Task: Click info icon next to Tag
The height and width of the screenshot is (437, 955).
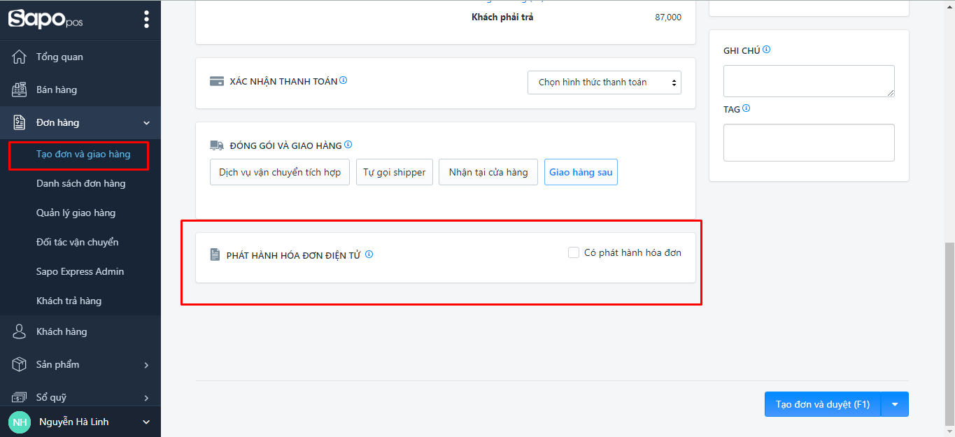Action: [746, 108]
